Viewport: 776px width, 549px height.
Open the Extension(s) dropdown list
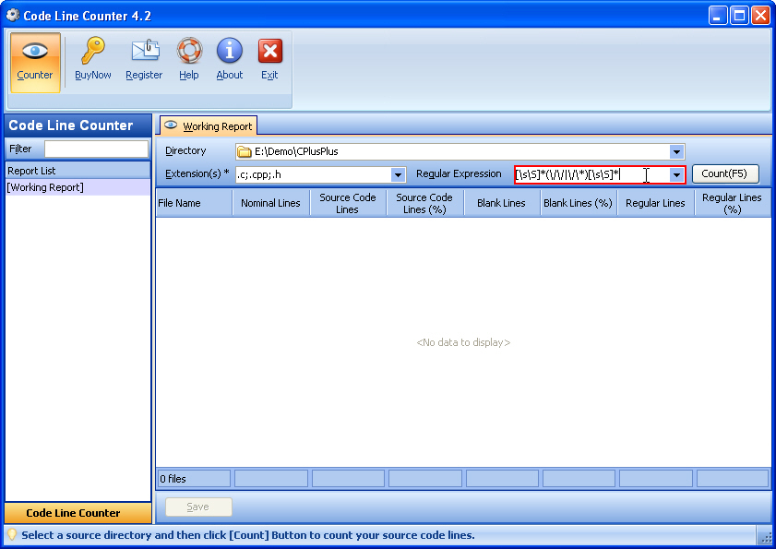pyautogui.click(x=398, y=174)
